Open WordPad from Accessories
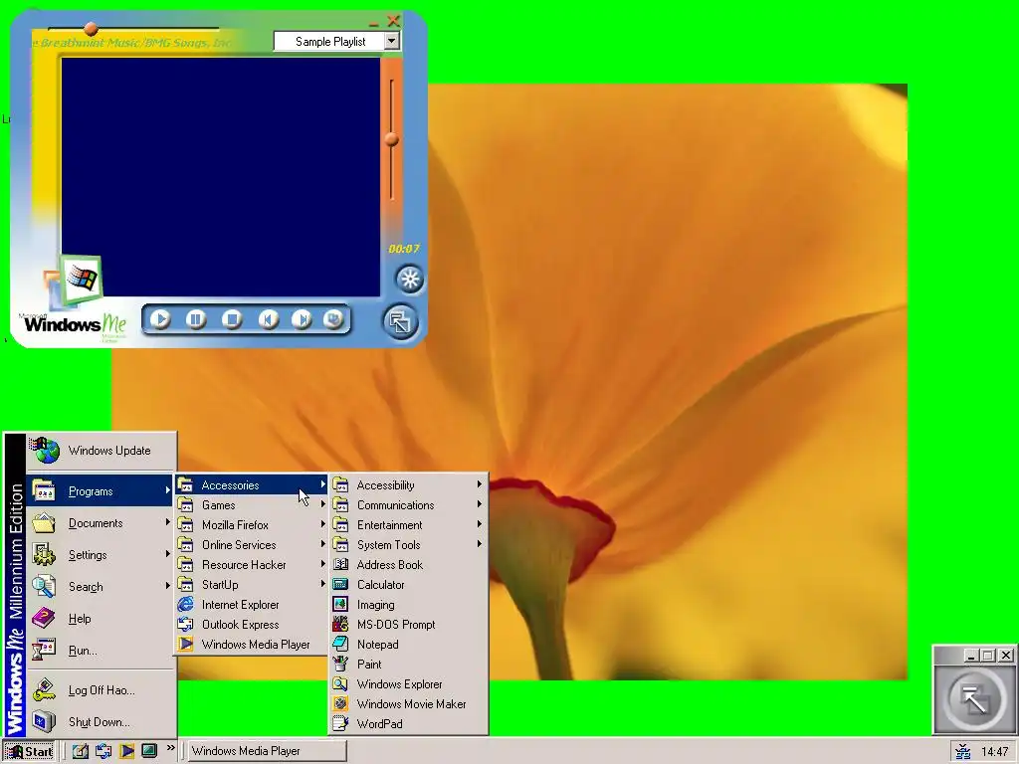The width and height of the screenshot is (1019, 764). [x=408, y=724]
